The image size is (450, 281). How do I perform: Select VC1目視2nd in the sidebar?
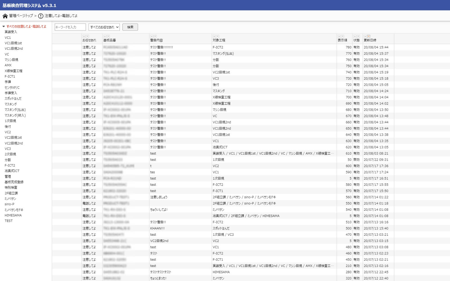click(14, 49)
